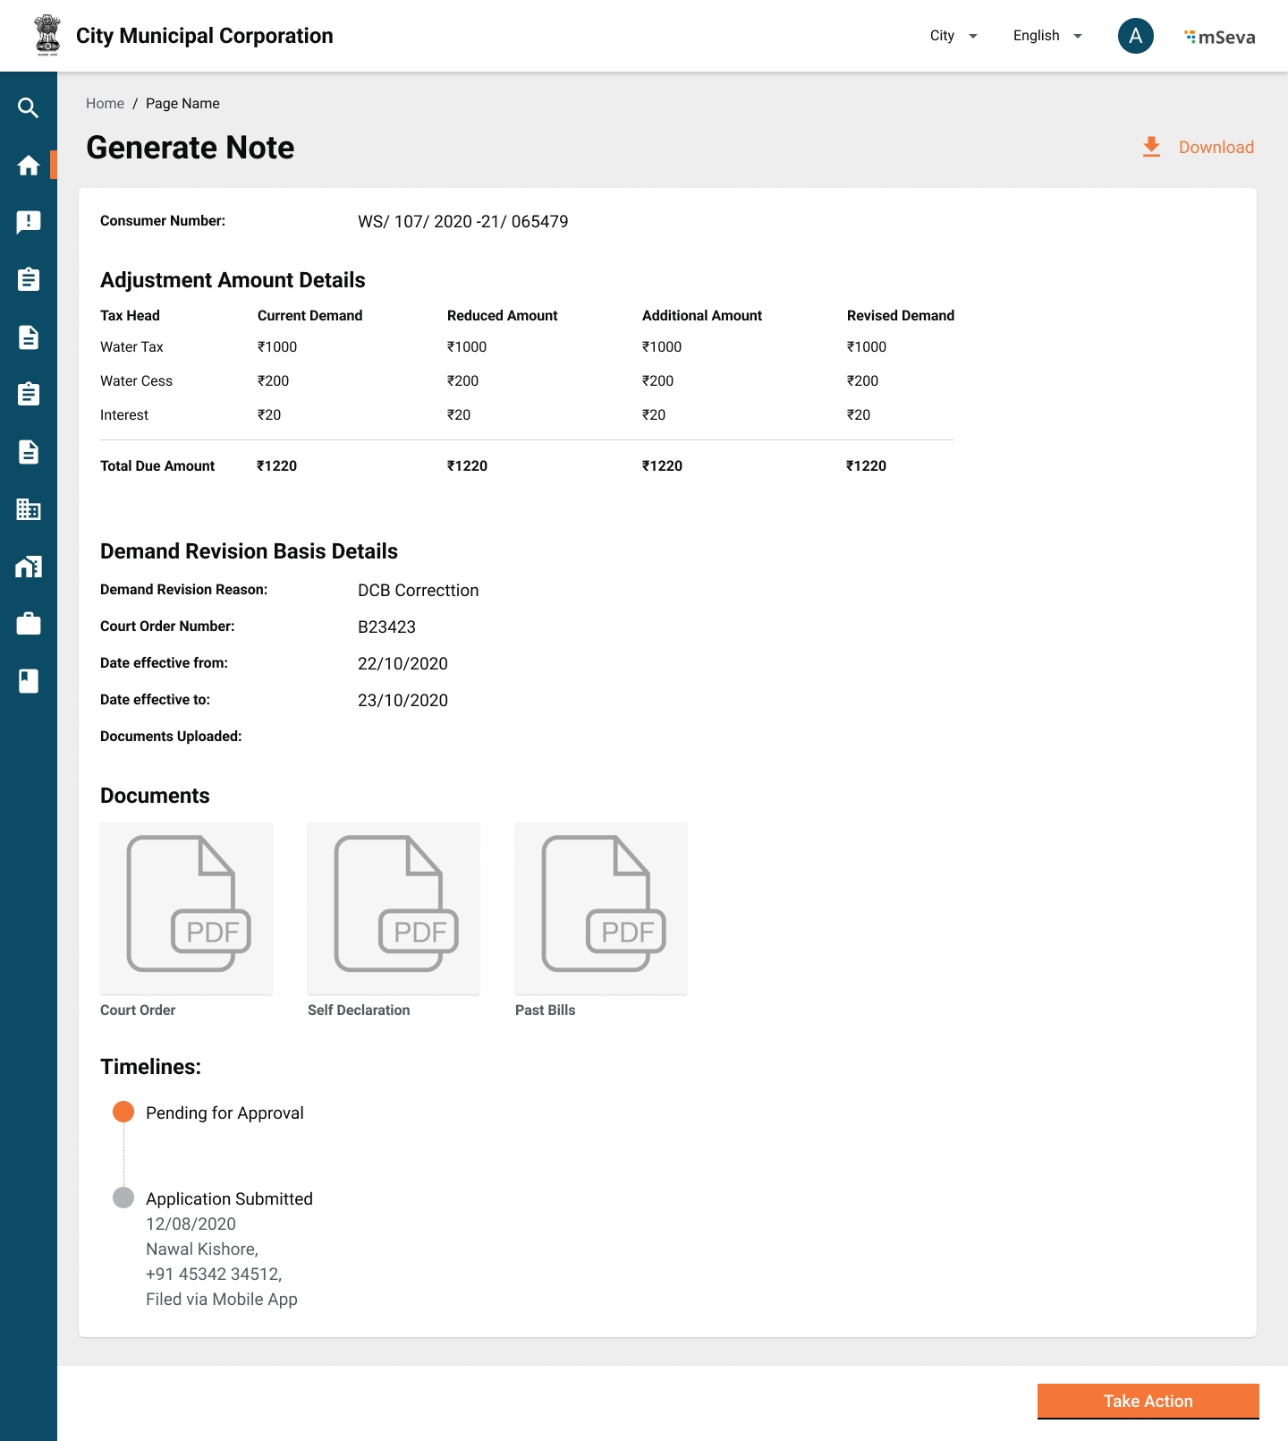Open the Self Declaration PDF document
Viewport: 1288px width, 1441px height.
point(394,908)
